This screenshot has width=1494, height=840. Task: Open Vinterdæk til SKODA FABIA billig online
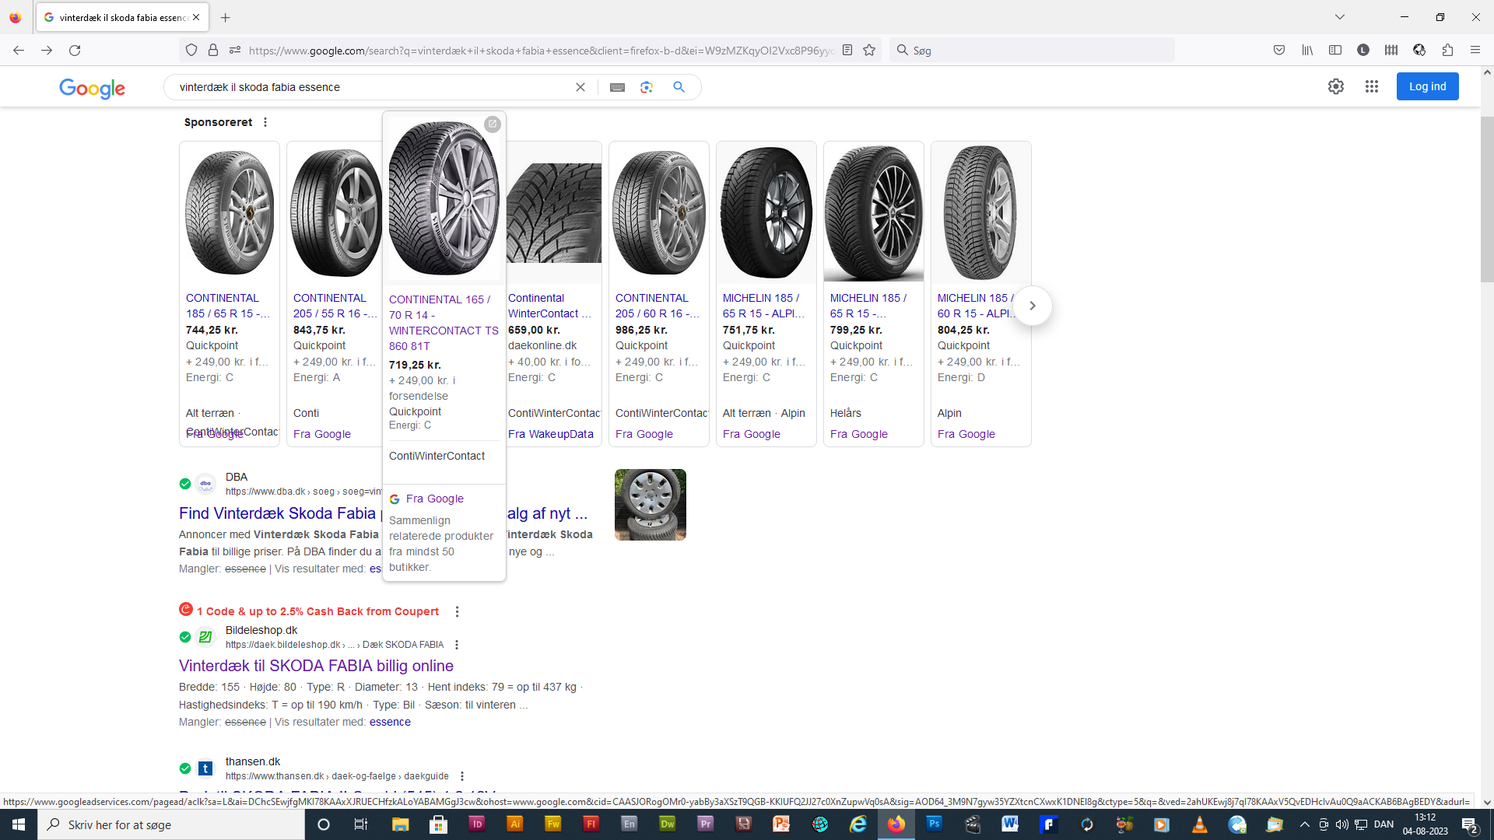pyautogui.click(x=316, y=666)
